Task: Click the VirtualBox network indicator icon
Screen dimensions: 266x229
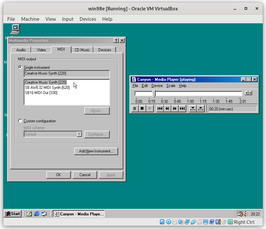Action: pos(187,222)
